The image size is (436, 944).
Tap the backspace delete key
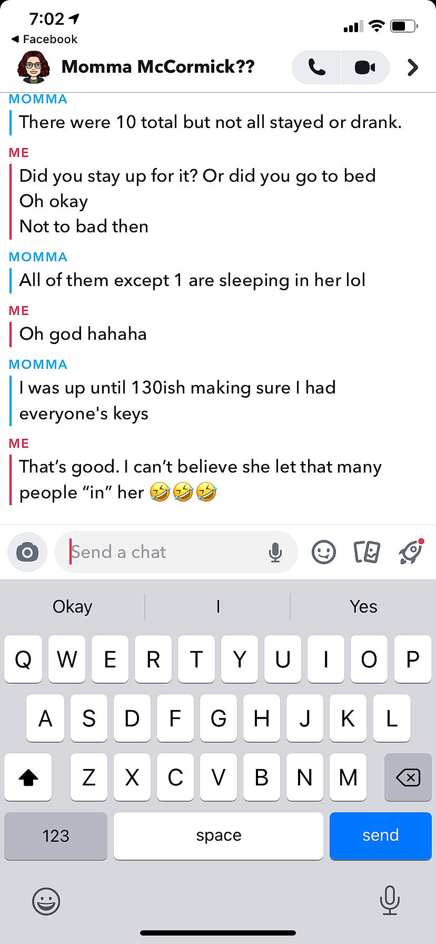[x=408, y=777]
